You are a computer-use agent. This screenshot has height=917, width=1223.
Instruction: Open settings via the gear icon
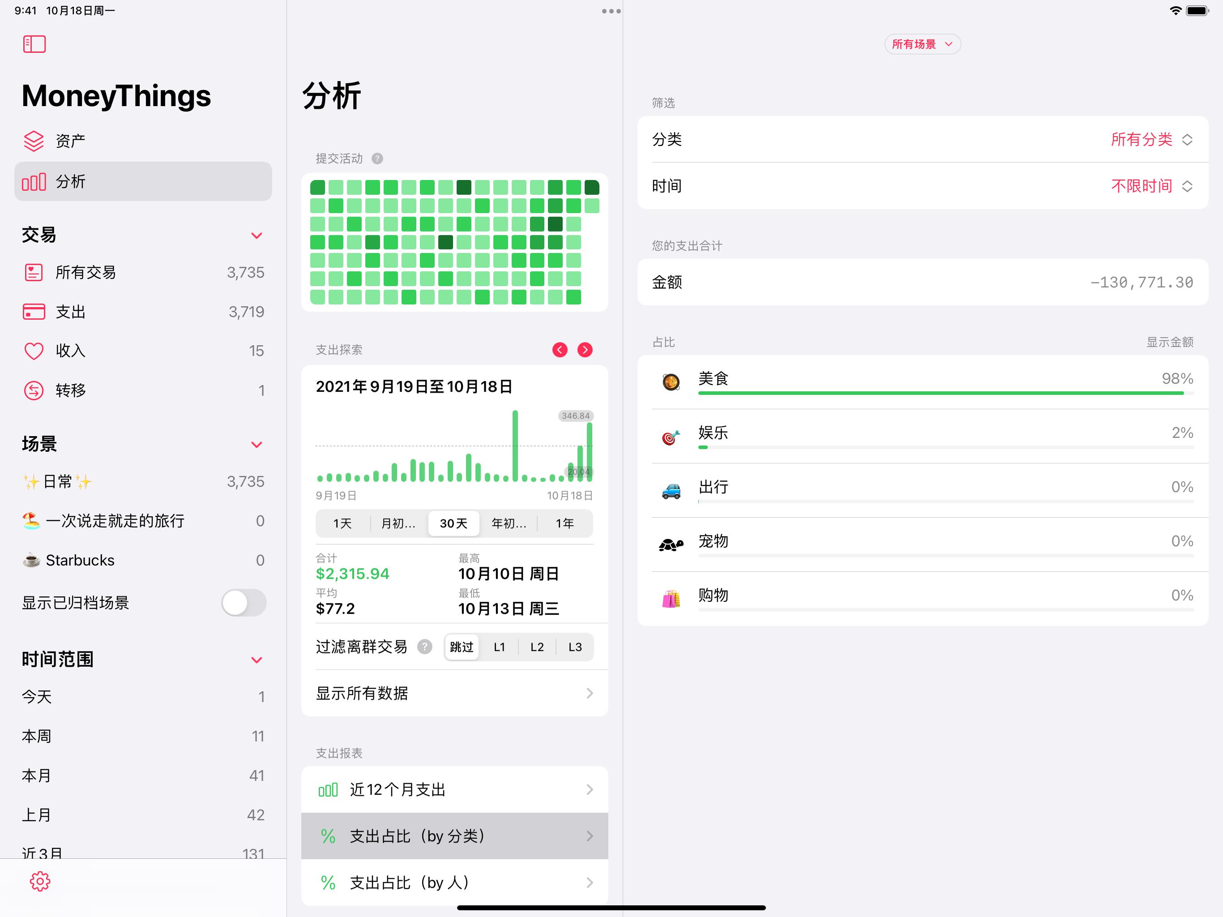pyautogui.click(x=40, y=881)
